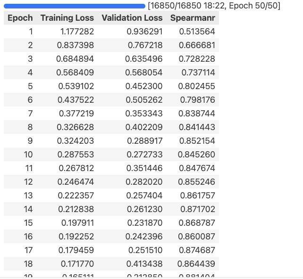Click training loss 0.212838 in epoch 14
The width and height of the screenshot is (303, 279).
[x=76, y=209]
